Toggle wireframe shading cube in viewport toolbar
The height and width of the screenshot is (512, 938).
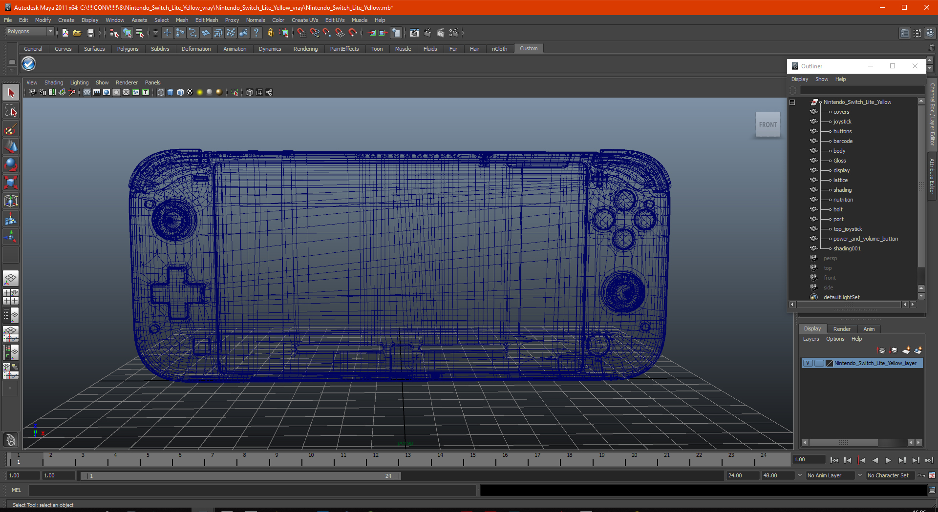161,92
